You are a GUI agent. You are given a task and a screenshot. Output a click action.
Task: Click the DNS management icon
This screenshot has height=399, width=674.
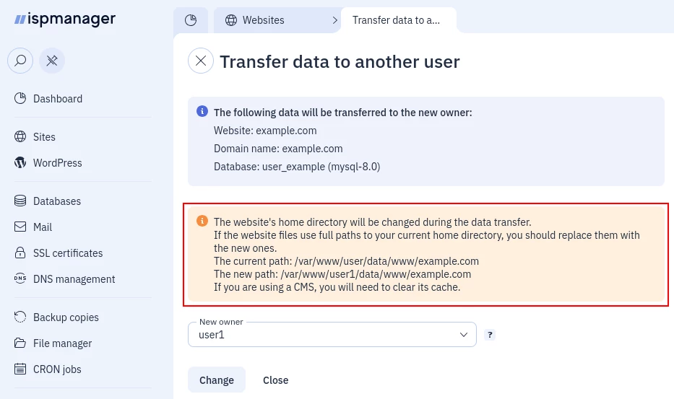tap(20, 279)
